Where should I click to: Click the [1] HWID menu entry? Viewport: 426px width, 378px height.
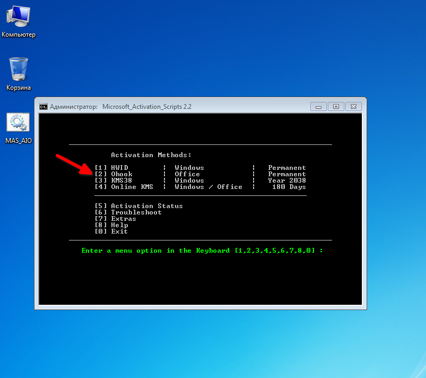111,168
